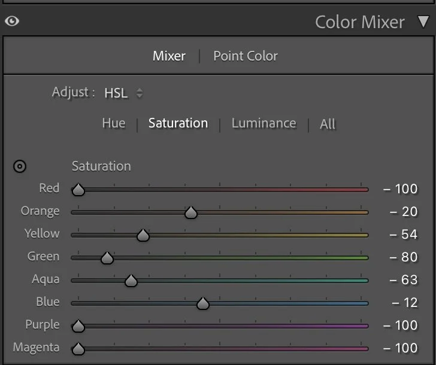
Task: Select the All tab
Action: [328, 124]
